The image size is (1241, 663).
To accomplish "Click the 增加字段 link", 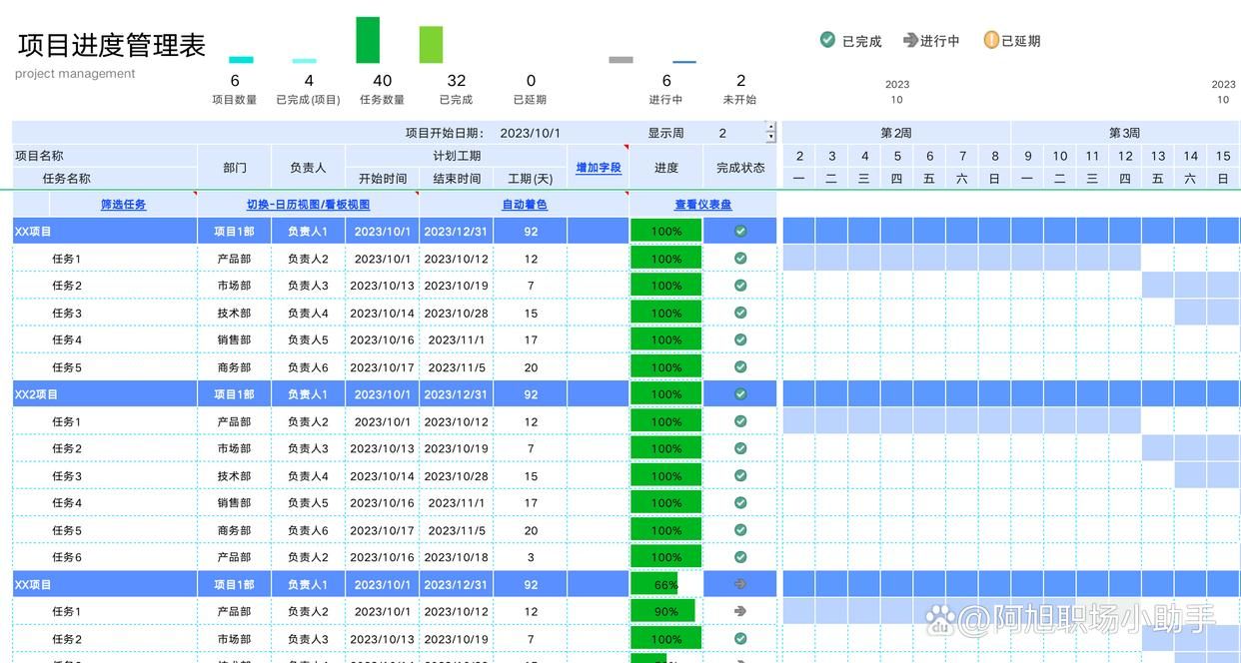I will point(599,168).
